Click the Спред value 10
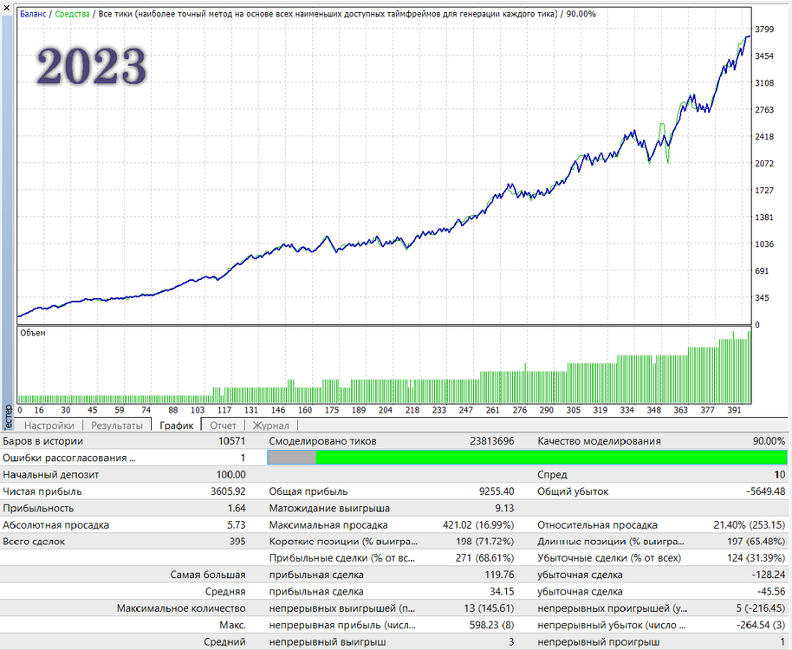The image size is (792, 650). (780, 475)
